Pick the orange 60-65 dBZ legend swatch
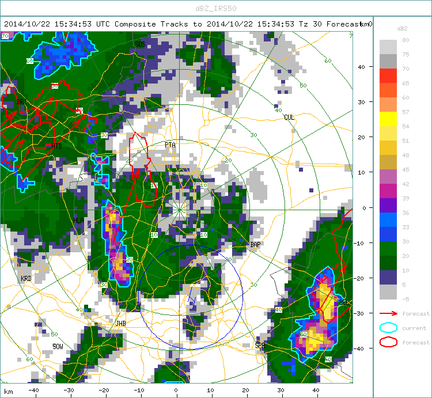 [388, 90]
